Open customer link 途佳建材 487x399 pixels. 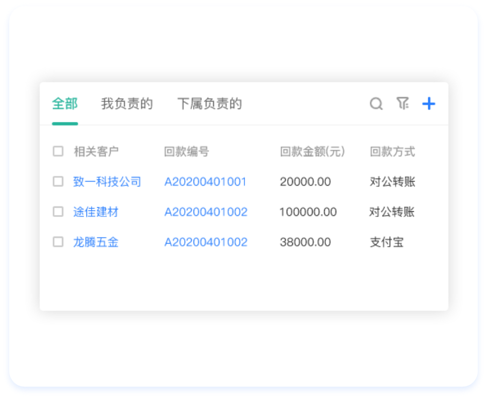pyautogui.click(x=96, y=212)
